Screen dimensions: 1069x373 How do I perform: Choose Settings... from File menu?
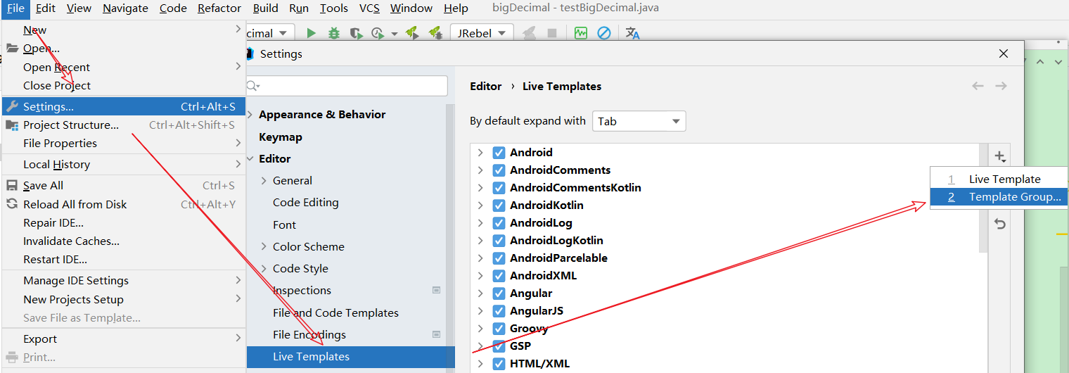click(123, 106)
